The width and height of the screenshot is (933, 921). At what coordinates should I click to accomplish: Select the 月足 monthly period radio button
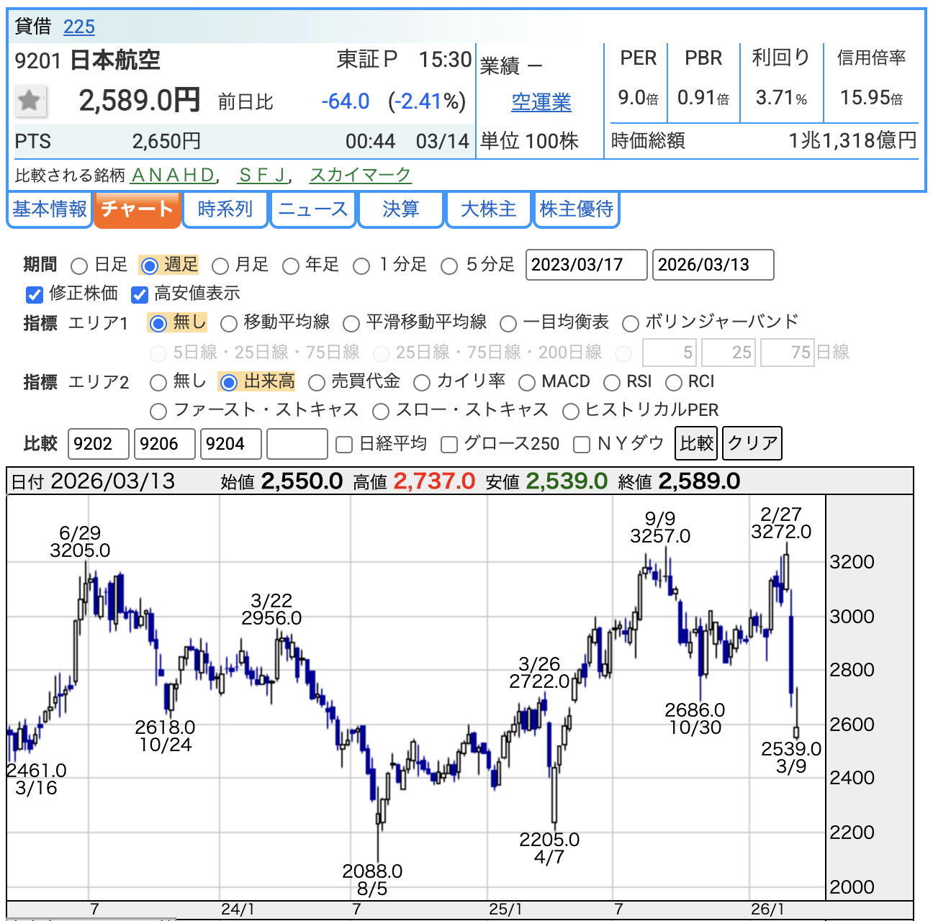[221, 266]
